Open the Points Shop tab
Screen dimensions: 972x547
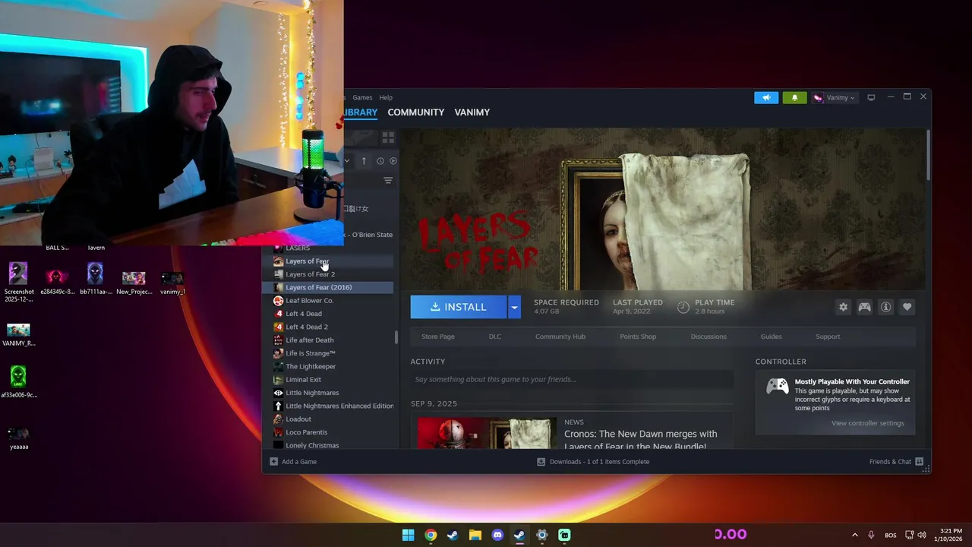(638, 337)
